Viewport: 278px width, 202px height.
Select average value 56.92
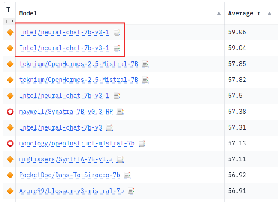point(237,175)
